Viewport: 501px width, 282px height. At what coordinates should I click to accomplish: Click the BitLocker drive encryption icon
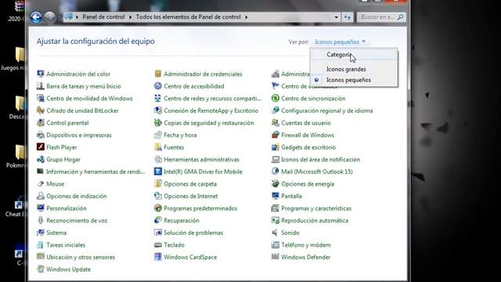tap(40, 110)
